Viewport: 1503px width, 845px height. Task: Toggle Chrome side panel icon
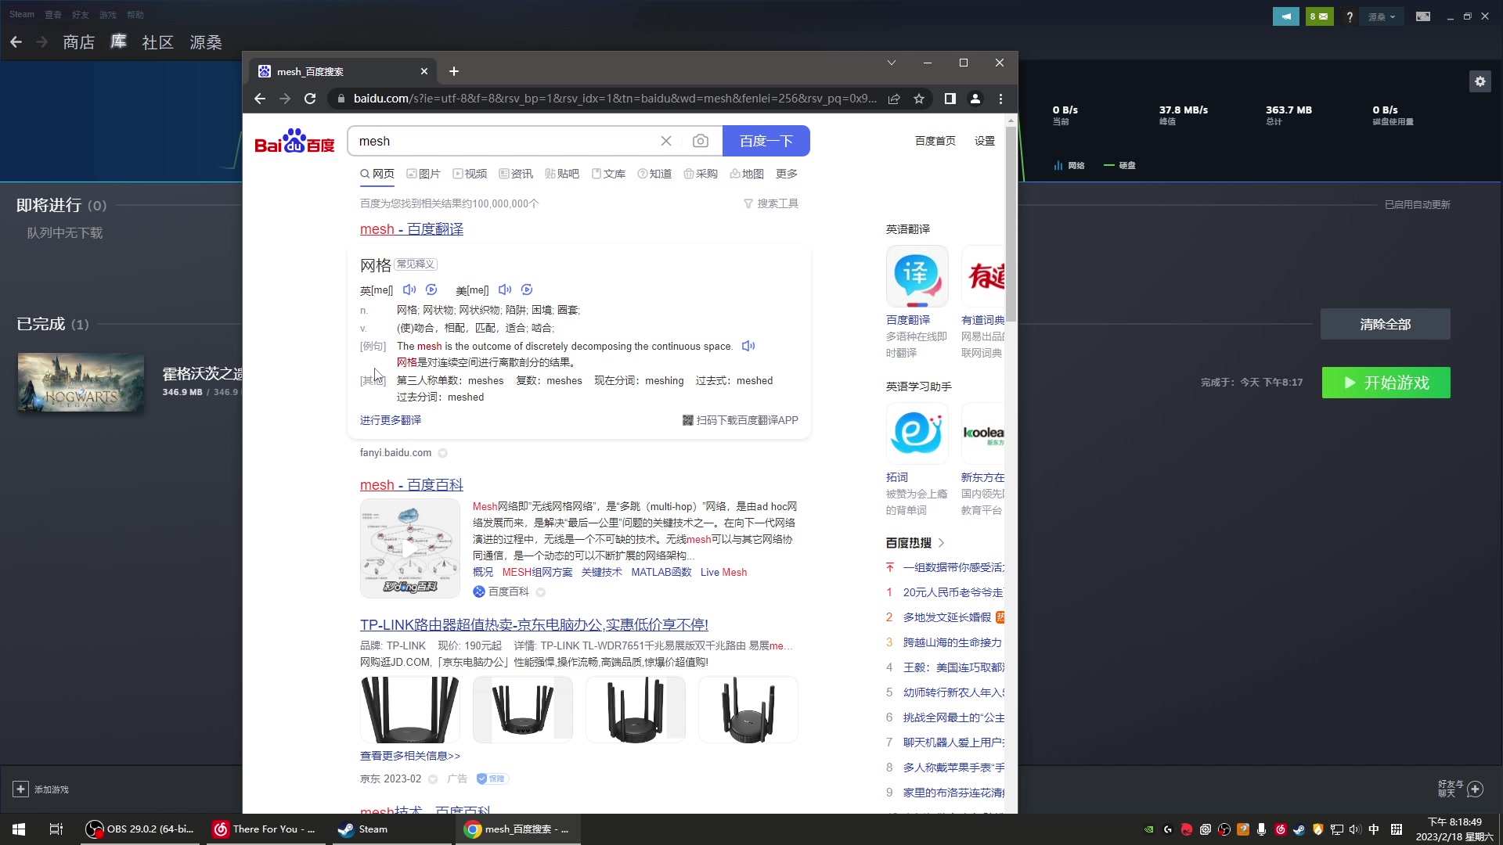pyautogui.click(x=950, y=99)
